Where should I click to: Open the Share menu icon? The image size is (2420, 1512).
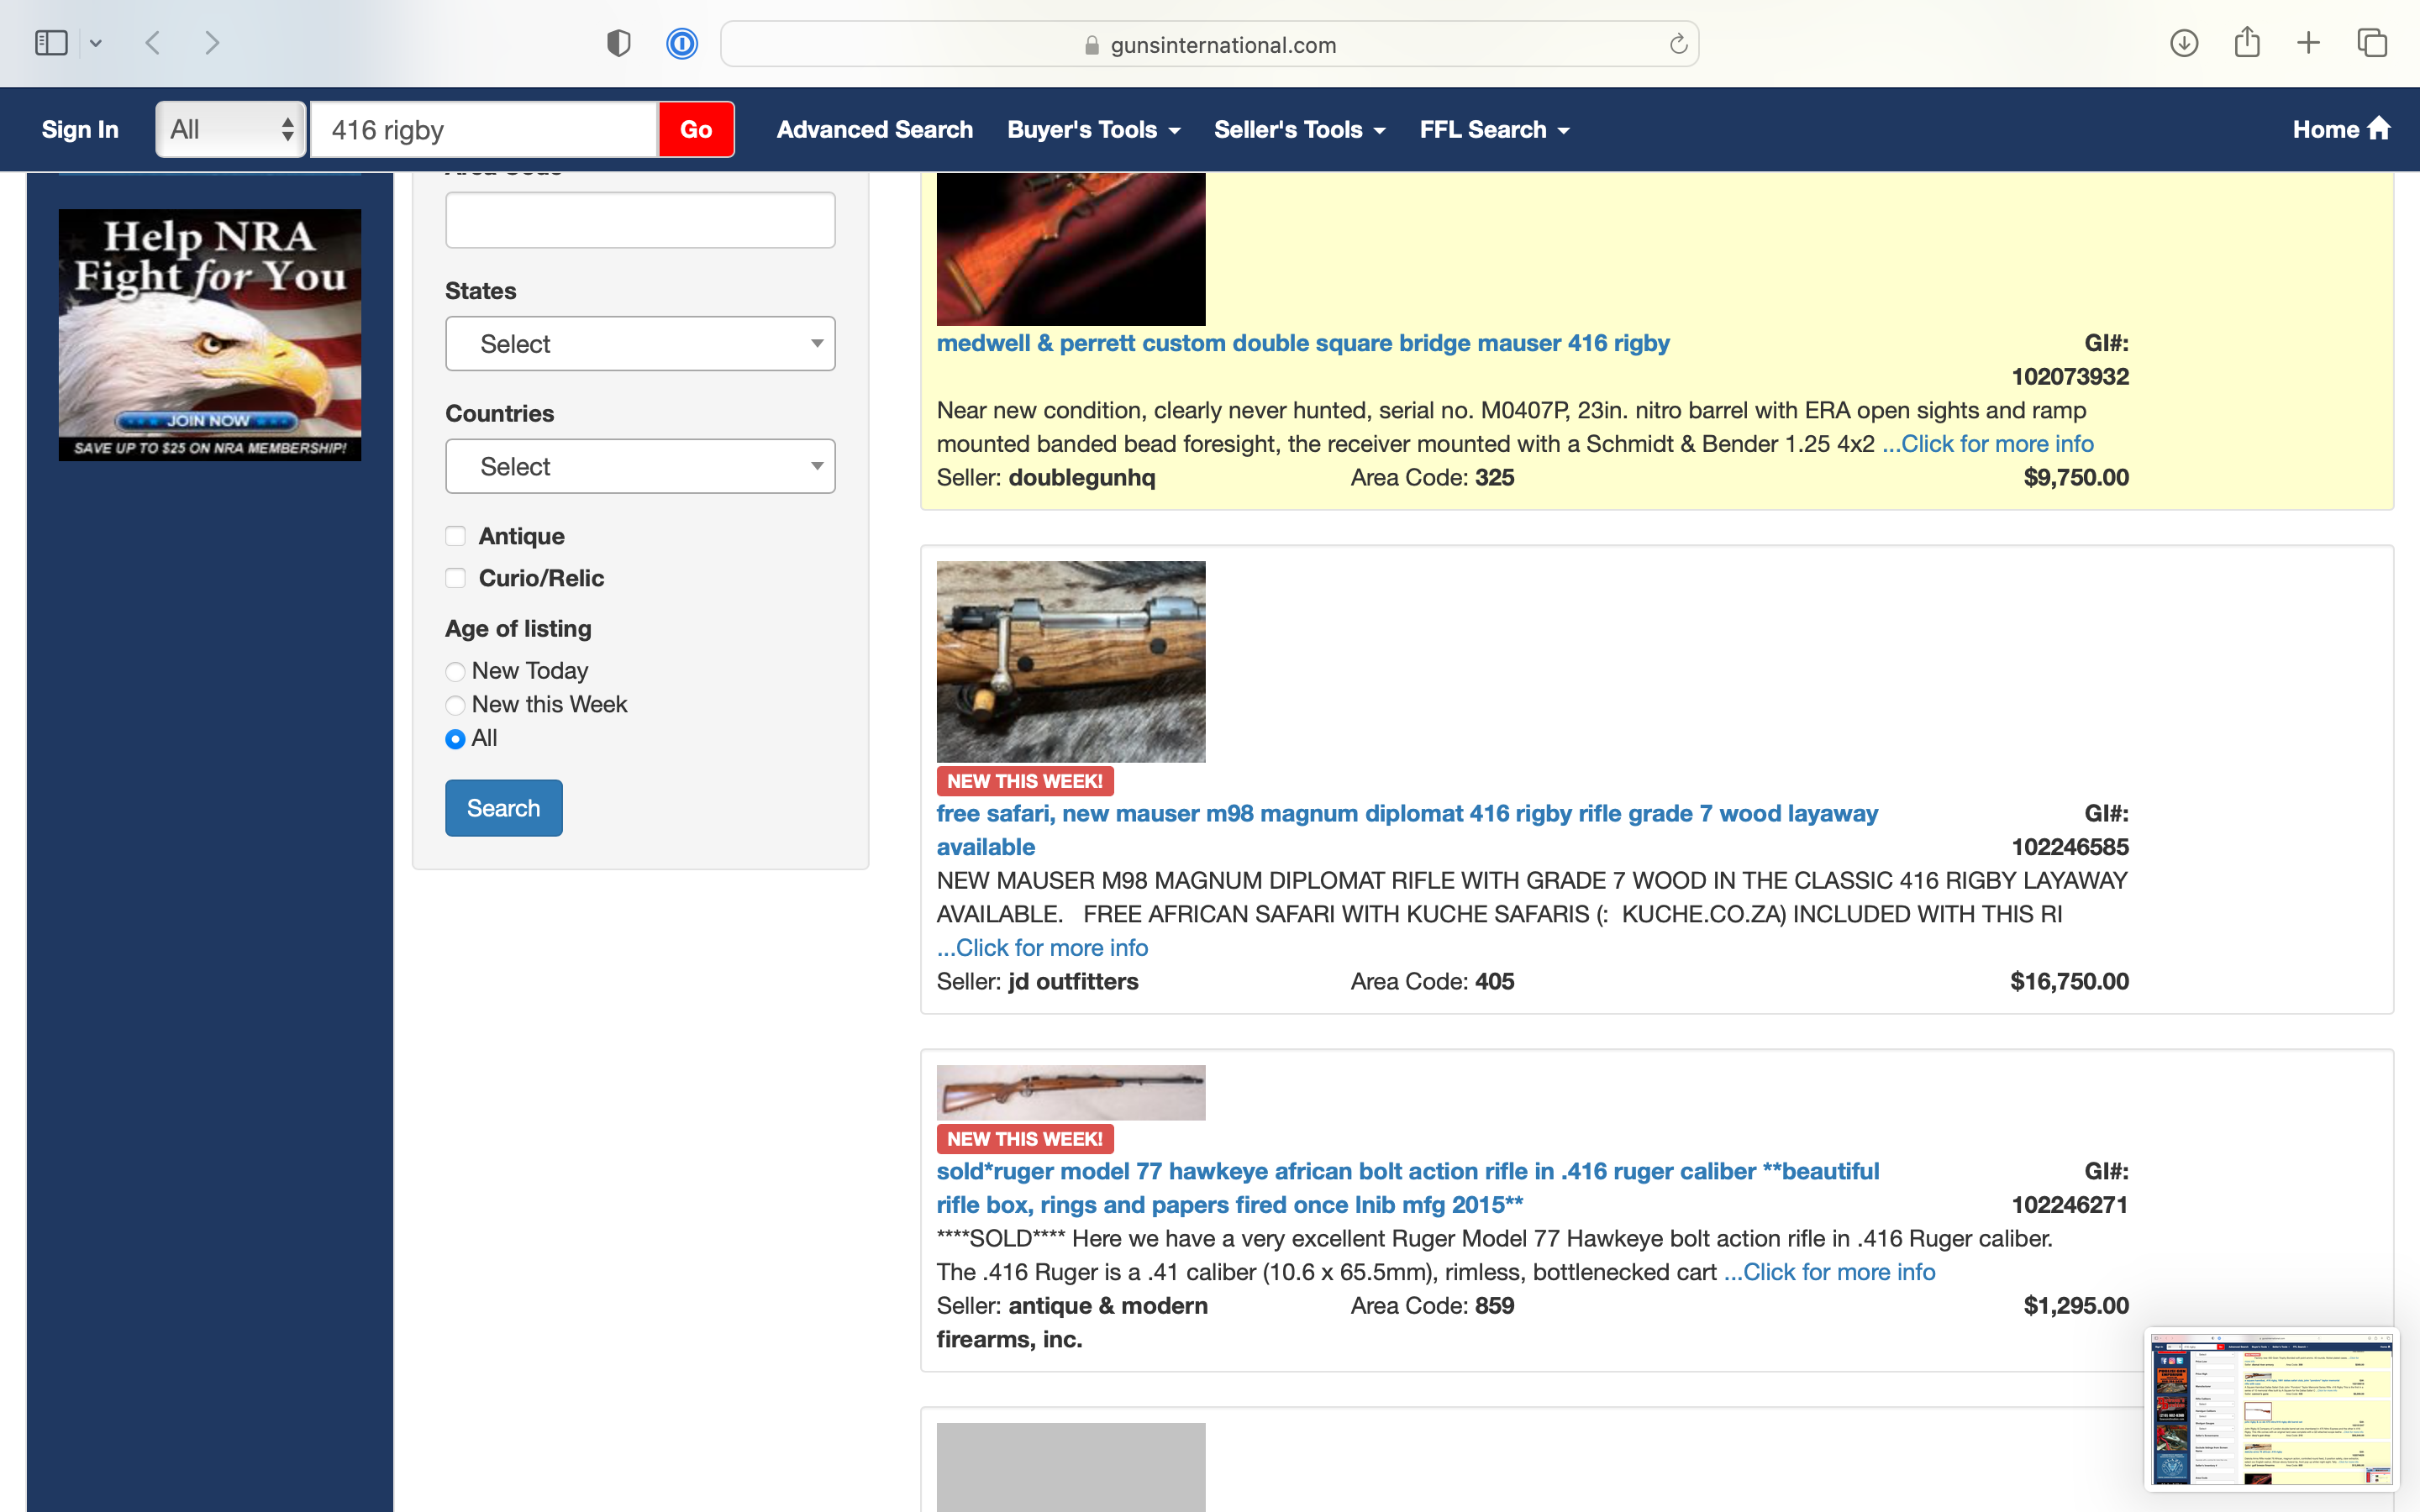click(x=2247, y=42)
